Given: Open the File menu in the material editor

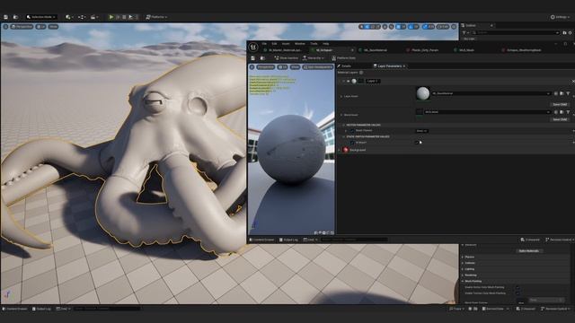Looking at the screenshot, I should click(x=264, y=44).
